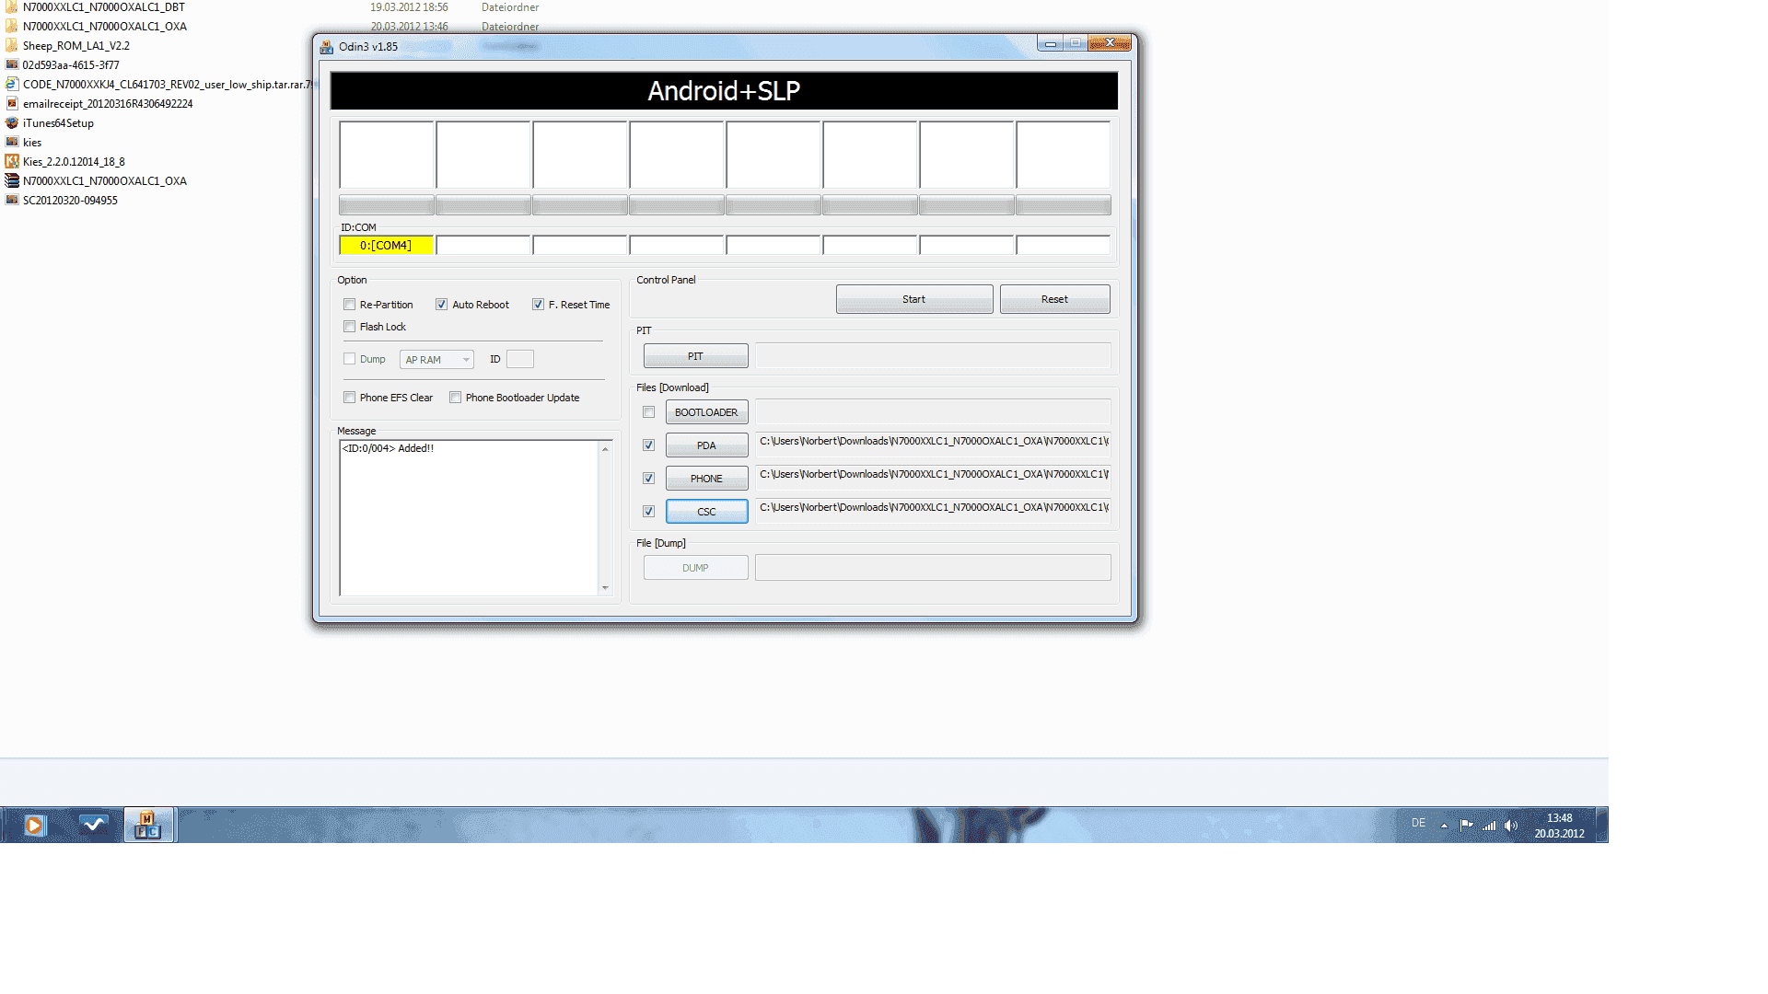This screenshot has height=994, width=1768.
Task: Click the '<ID:0/004> Added!!' log message
Action: click(388, 448)
